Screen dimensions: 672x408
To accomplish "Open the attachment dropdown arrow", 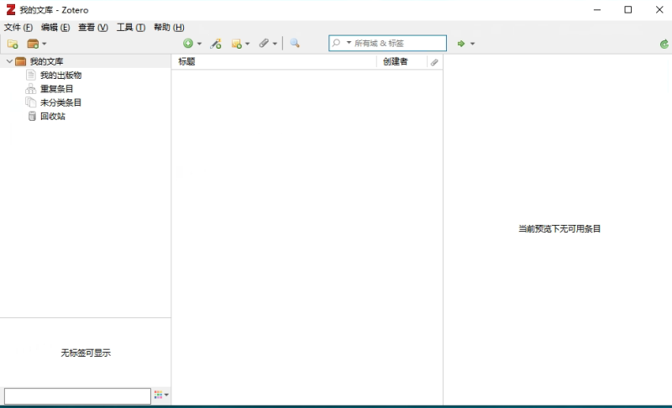I will (x=275, y=44).
